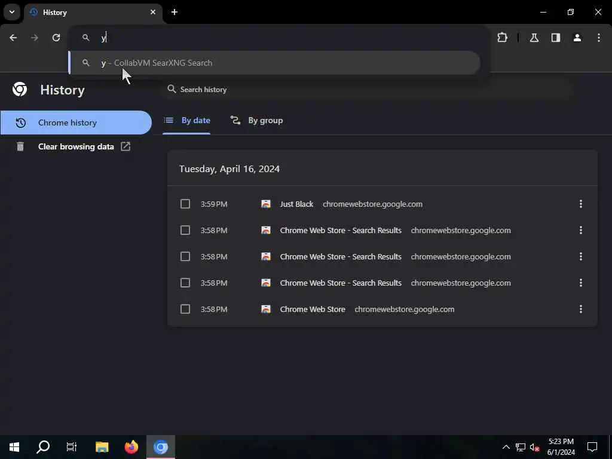612x459 pixels.
Task: Open the notification center icon
Action: (x=592, y=447)
